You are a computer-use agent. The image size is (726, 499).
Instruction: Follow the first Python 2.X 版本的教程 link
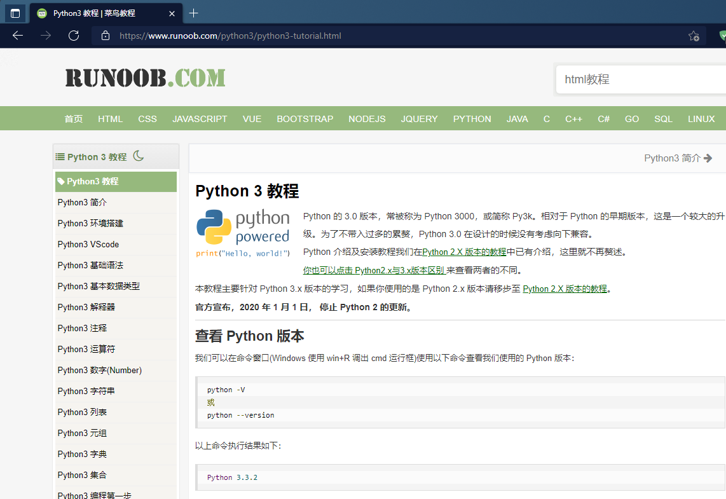tap(464, 252)
